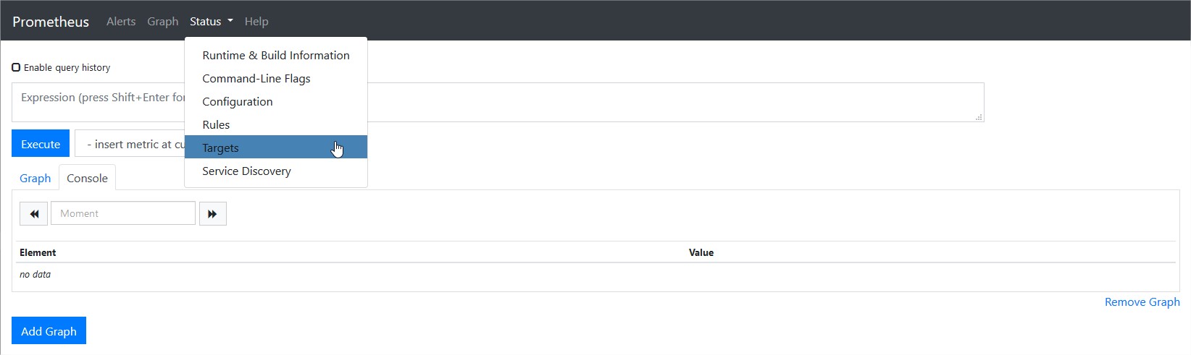Enable the query history checkbox
1191x355 pixels.
click(16, 67)
